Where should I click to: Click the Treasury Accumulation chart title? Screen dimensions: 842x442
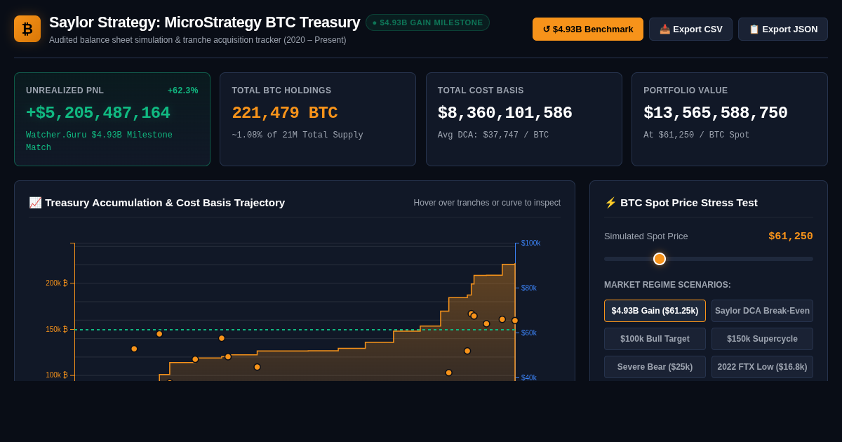click(157, 203)
